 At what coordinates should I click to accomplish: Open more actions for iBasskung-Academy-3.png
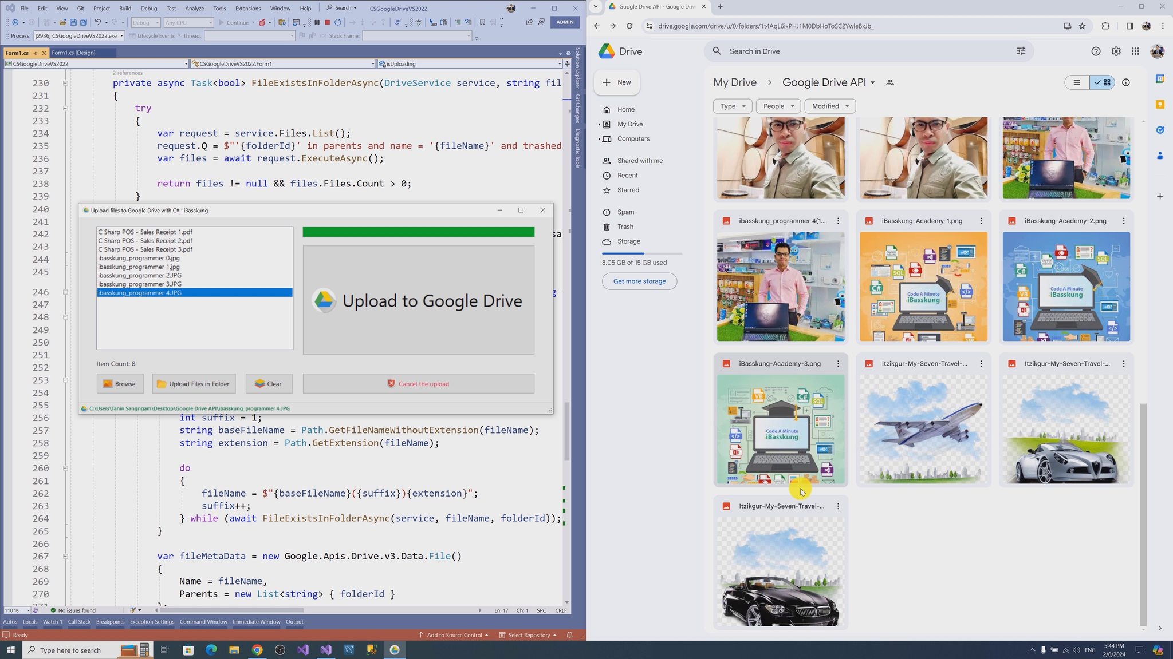[x=838, y=364]
